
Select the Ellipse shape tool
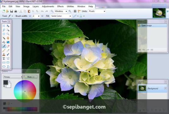pyautogui.click(x=4, y=67)
